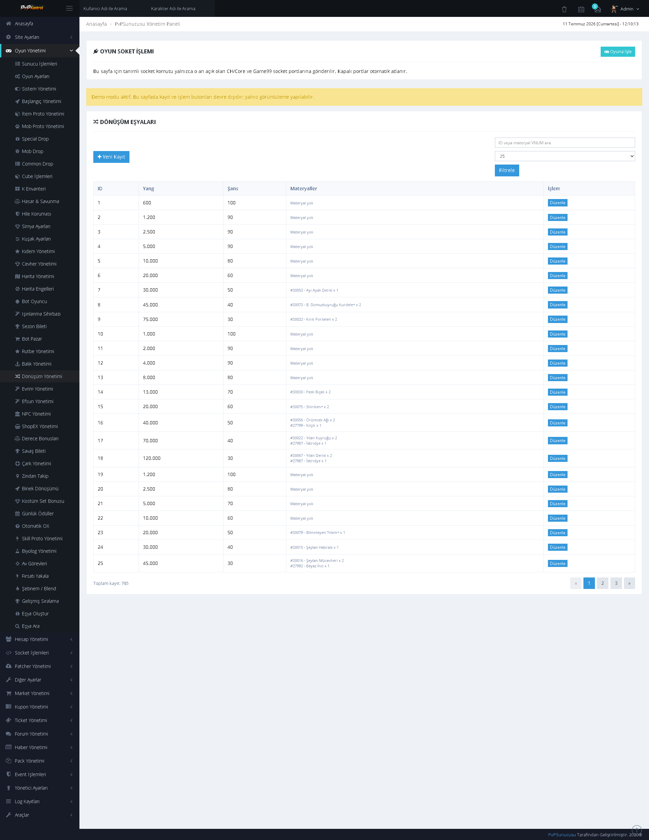Collapse the Oyun Yönetimi menu

(x=40, y=50)
